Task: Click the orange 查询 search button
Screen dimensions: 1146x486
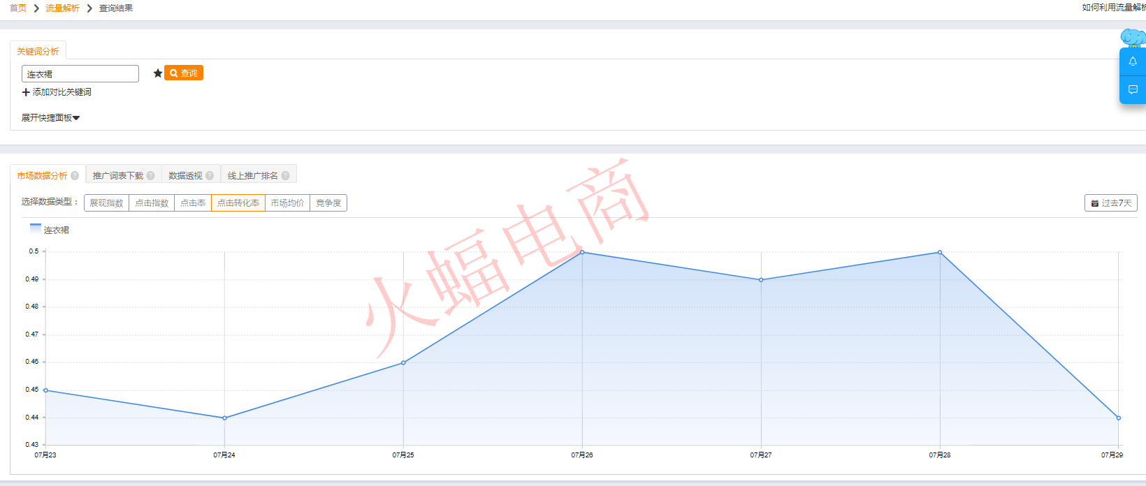Action: tap(184, 73)
